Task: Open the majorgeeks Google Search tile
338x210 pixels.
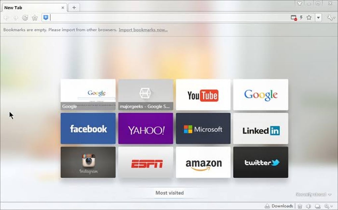Action: [145, 95]
